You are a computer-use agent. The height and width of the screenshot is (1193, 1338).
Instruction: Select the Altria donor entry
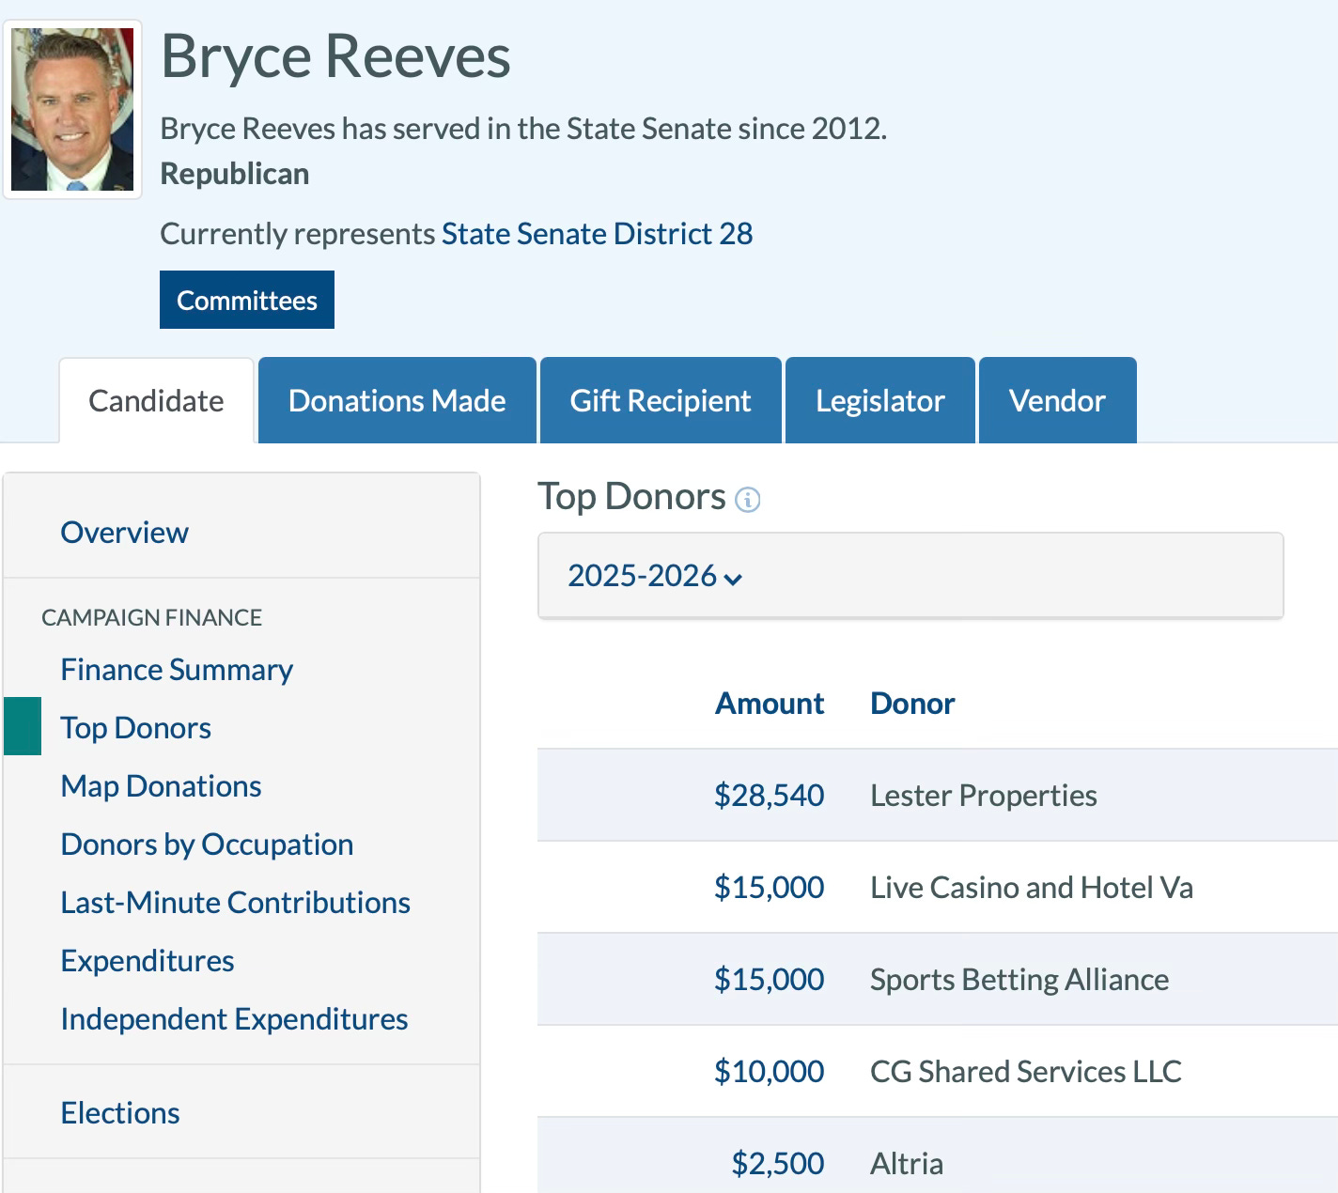pos(907,1164)
